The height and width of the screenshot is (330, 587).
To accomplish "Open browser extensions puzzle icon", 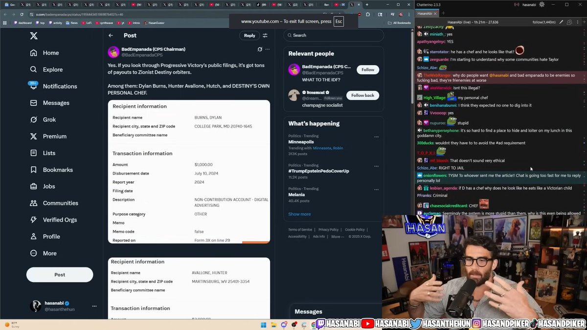I will [367, 14].
